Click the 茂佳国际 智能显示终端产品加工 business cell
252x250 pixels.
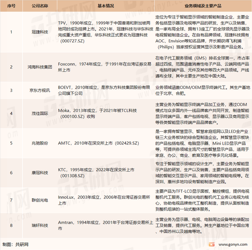click(x=203, y=113)
